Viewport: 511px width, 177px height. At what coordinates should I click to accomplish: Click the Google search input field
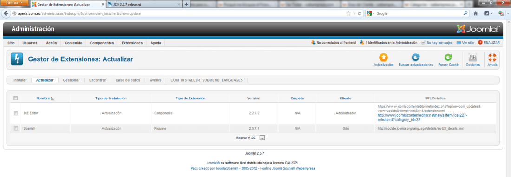tap(419, 13)
